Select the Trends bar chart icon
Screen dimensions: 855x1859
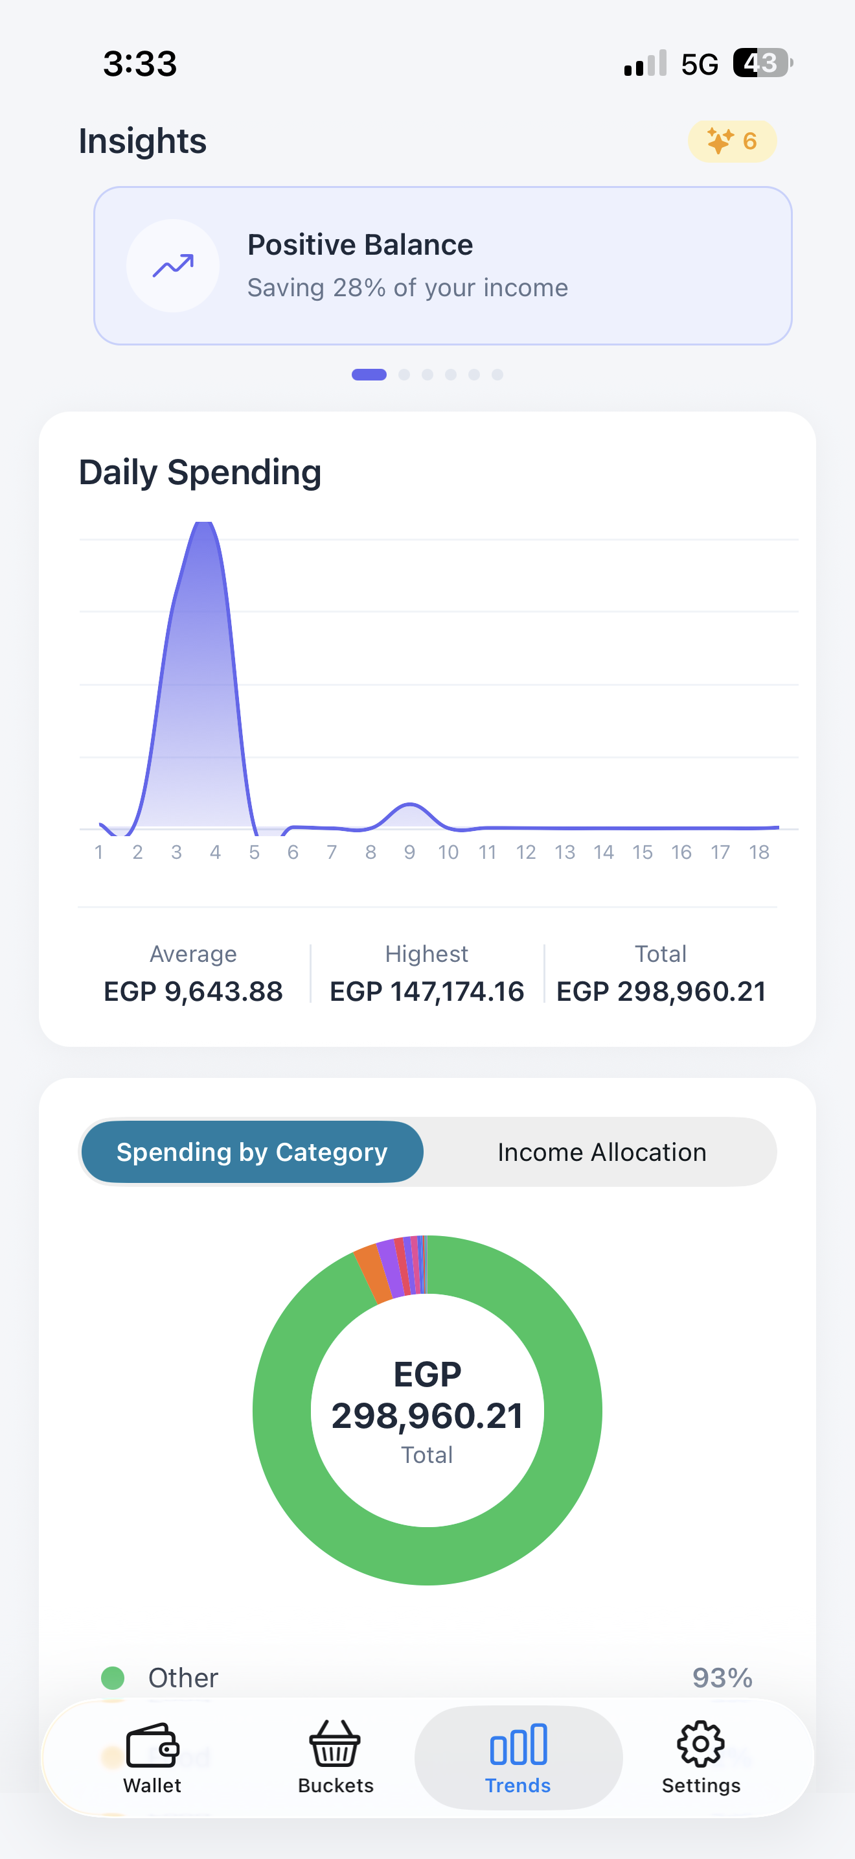[x=518, y=1744]
